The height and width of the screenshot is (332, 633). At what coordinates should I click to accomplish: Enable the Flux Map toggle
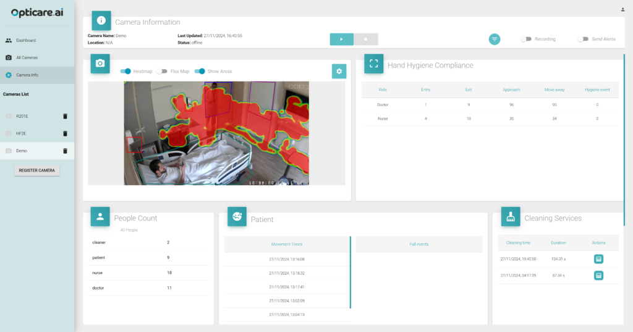162,72
